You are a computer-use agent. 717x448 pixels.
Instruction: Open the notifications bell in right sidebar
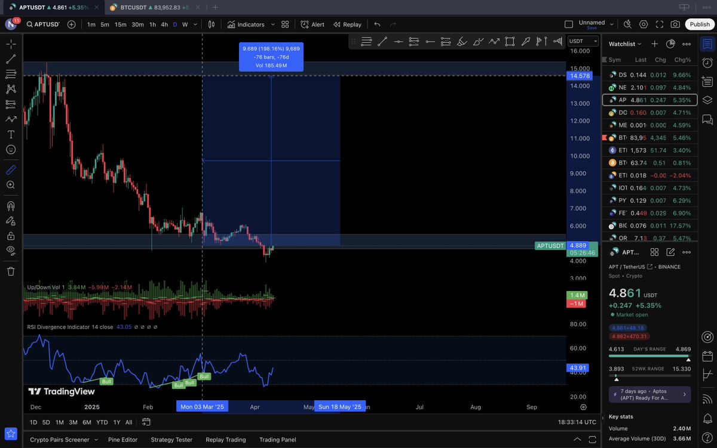(707, 419)
